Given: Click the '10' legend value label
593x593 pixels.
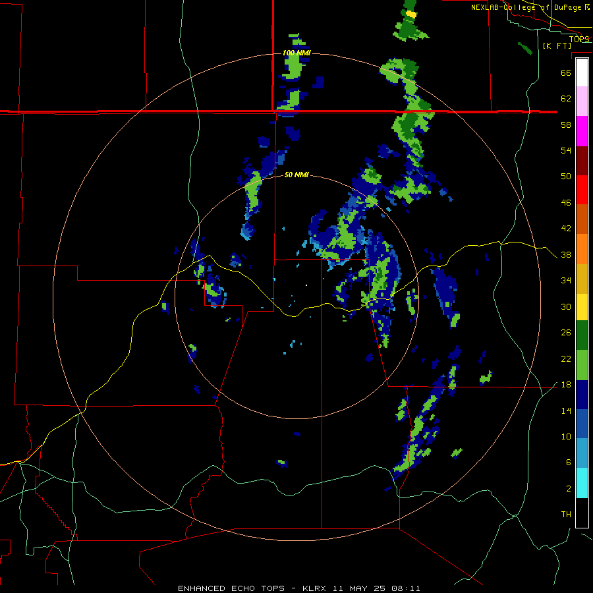Looking at the screenshot, I should (x=566, y=436).
